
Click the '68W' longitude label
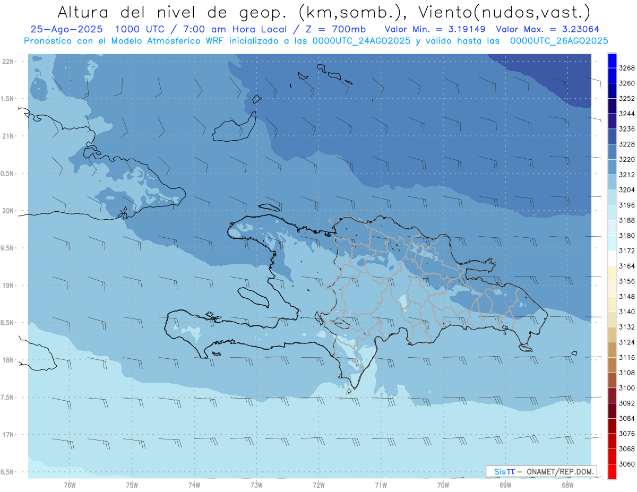click(567, 485)
